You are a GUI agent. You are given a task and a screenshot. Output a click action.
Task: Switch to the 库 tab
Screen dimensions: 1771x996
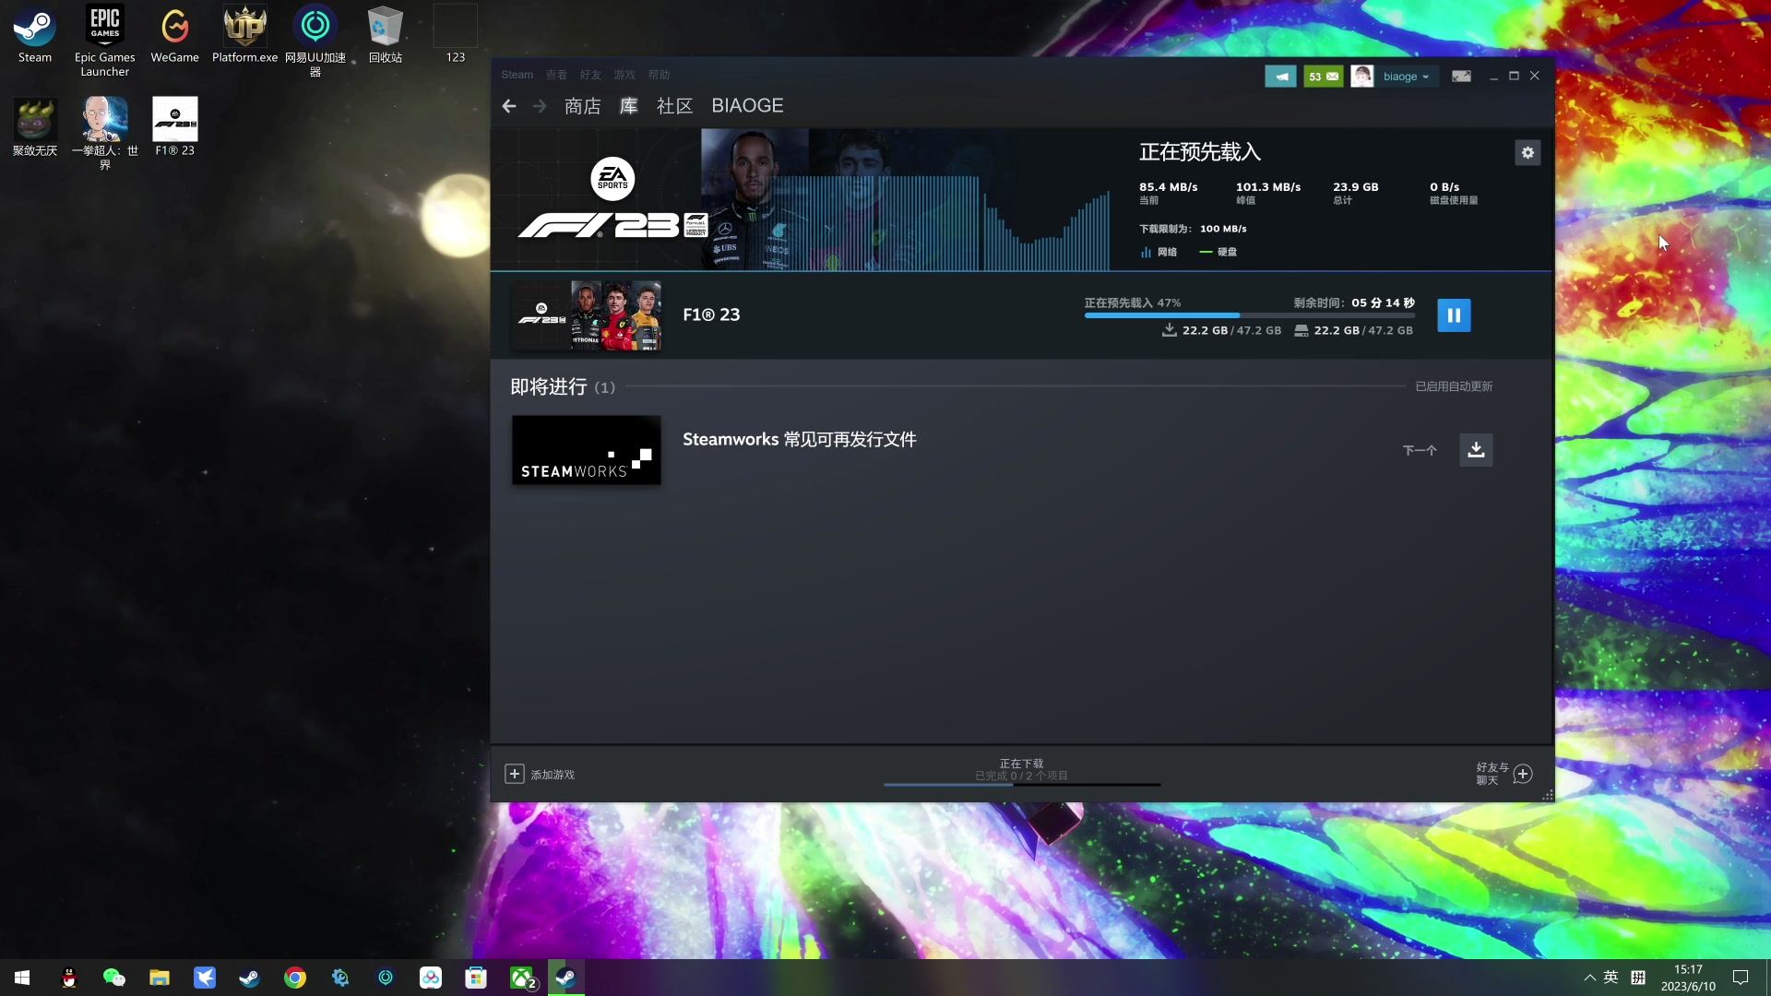coord(628,106)
